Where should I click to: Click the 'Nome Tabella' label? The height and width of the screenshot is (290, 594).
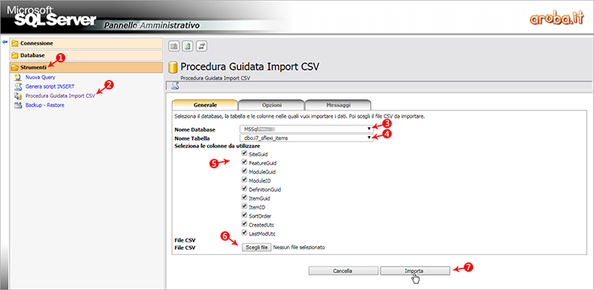(192, 139)
